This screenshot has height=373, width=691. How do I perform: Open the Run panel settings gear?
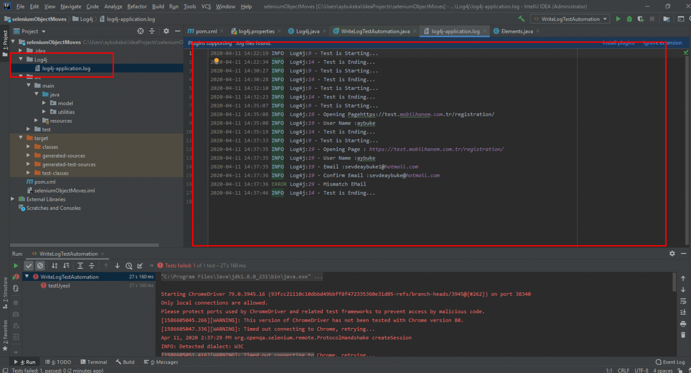point(672,253)
